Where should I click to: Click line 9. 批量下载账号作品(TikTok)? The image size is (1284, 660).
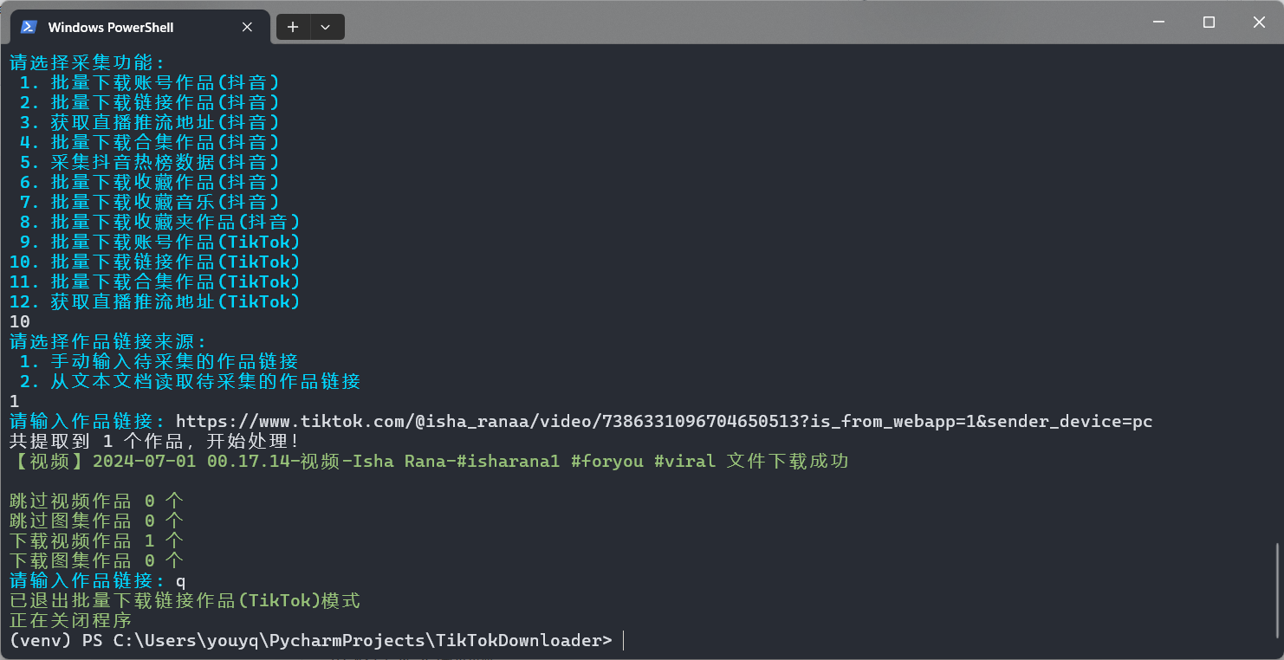click(159, 242)
